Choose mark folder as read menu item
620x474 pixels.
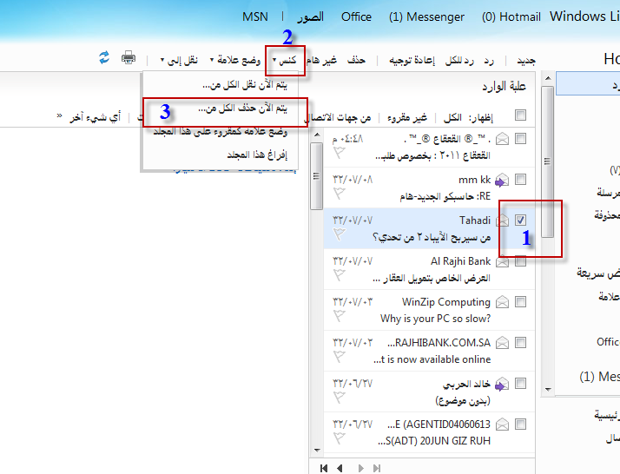[x=221, y=131]
